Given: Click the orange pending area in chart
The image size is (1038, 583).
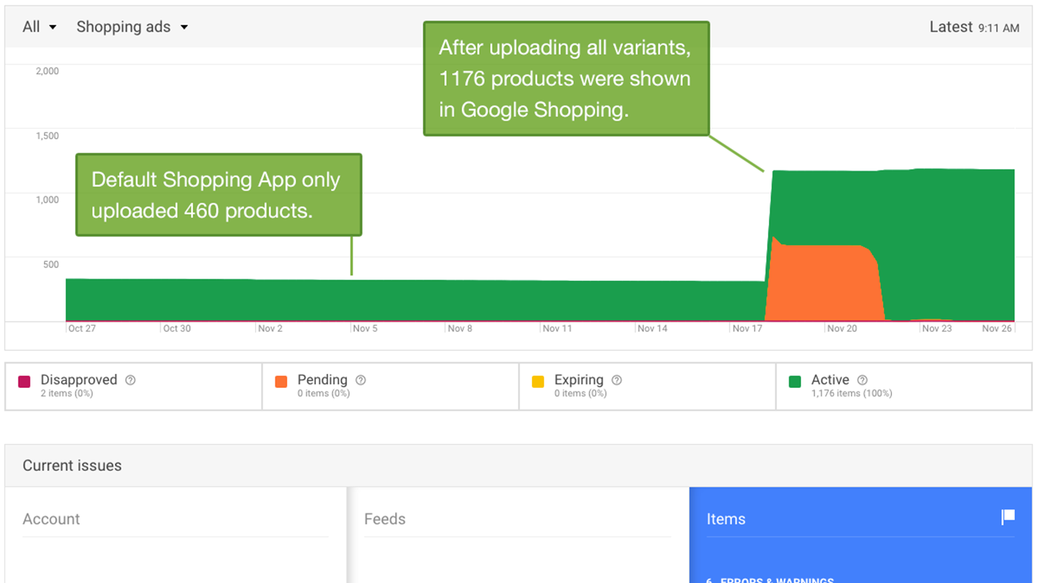Looking at the screenshot, I should point(824,282).
